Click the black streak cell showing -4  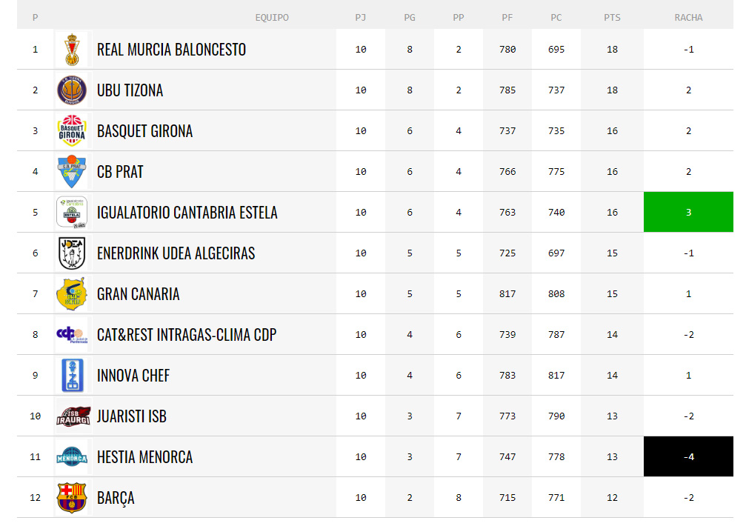(x=688, y=456)
